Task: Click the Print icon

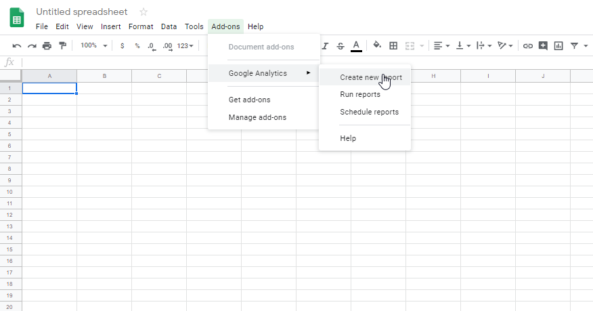Action: click(x=47, y=46)
